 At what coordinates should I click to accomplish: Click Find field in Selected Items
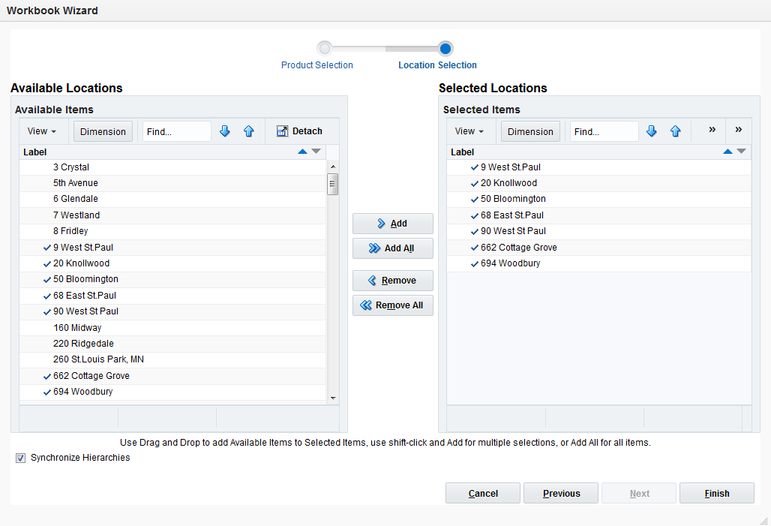tap(604, 131)
